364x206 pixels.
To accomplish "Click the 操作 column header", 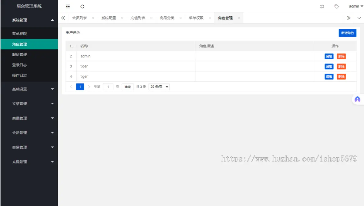I will coord(335,46).
